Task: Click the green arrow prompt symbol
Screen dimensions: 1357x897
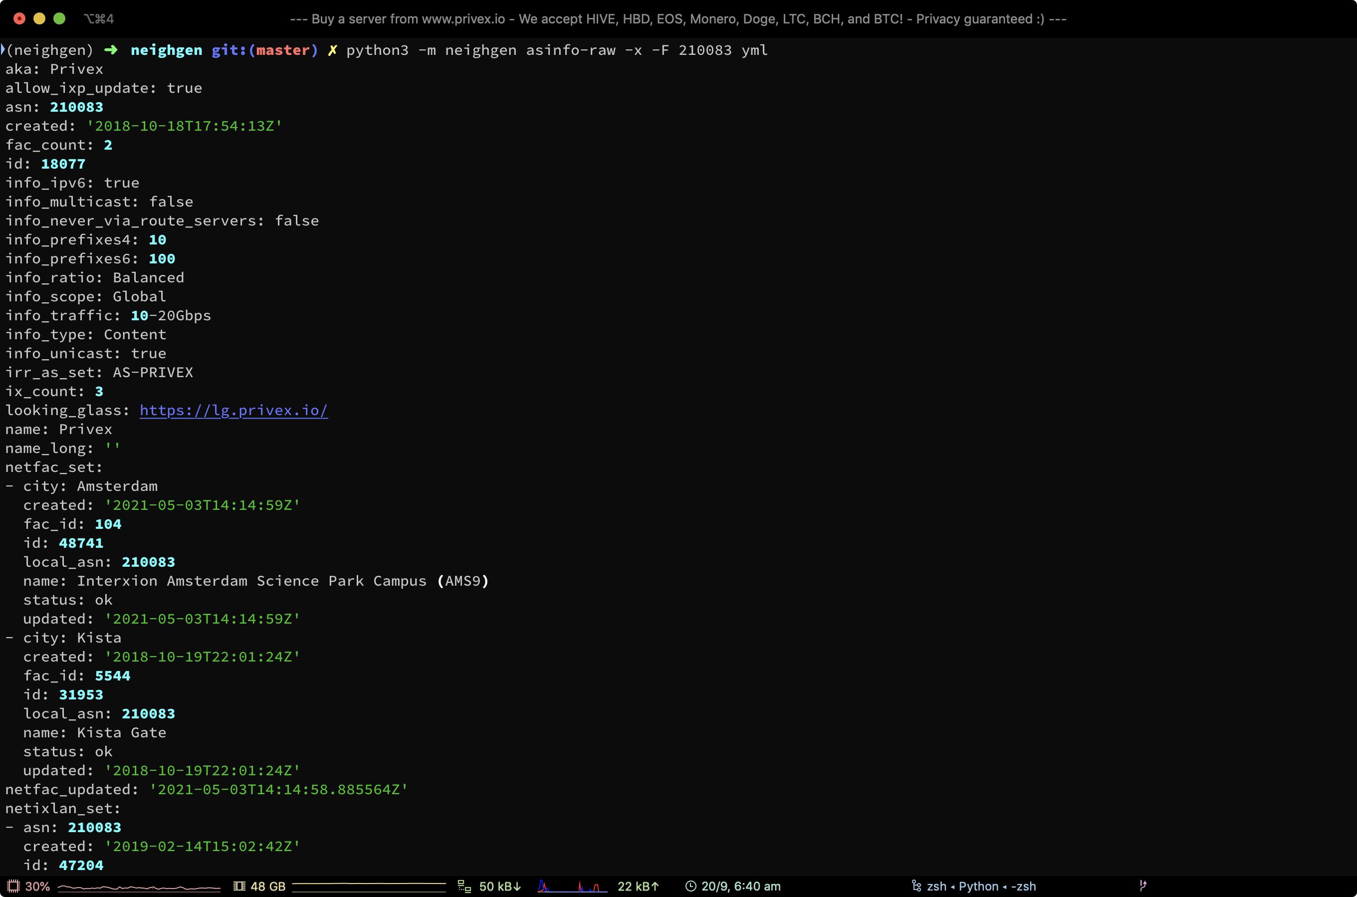Action: [x=111, y=50]
